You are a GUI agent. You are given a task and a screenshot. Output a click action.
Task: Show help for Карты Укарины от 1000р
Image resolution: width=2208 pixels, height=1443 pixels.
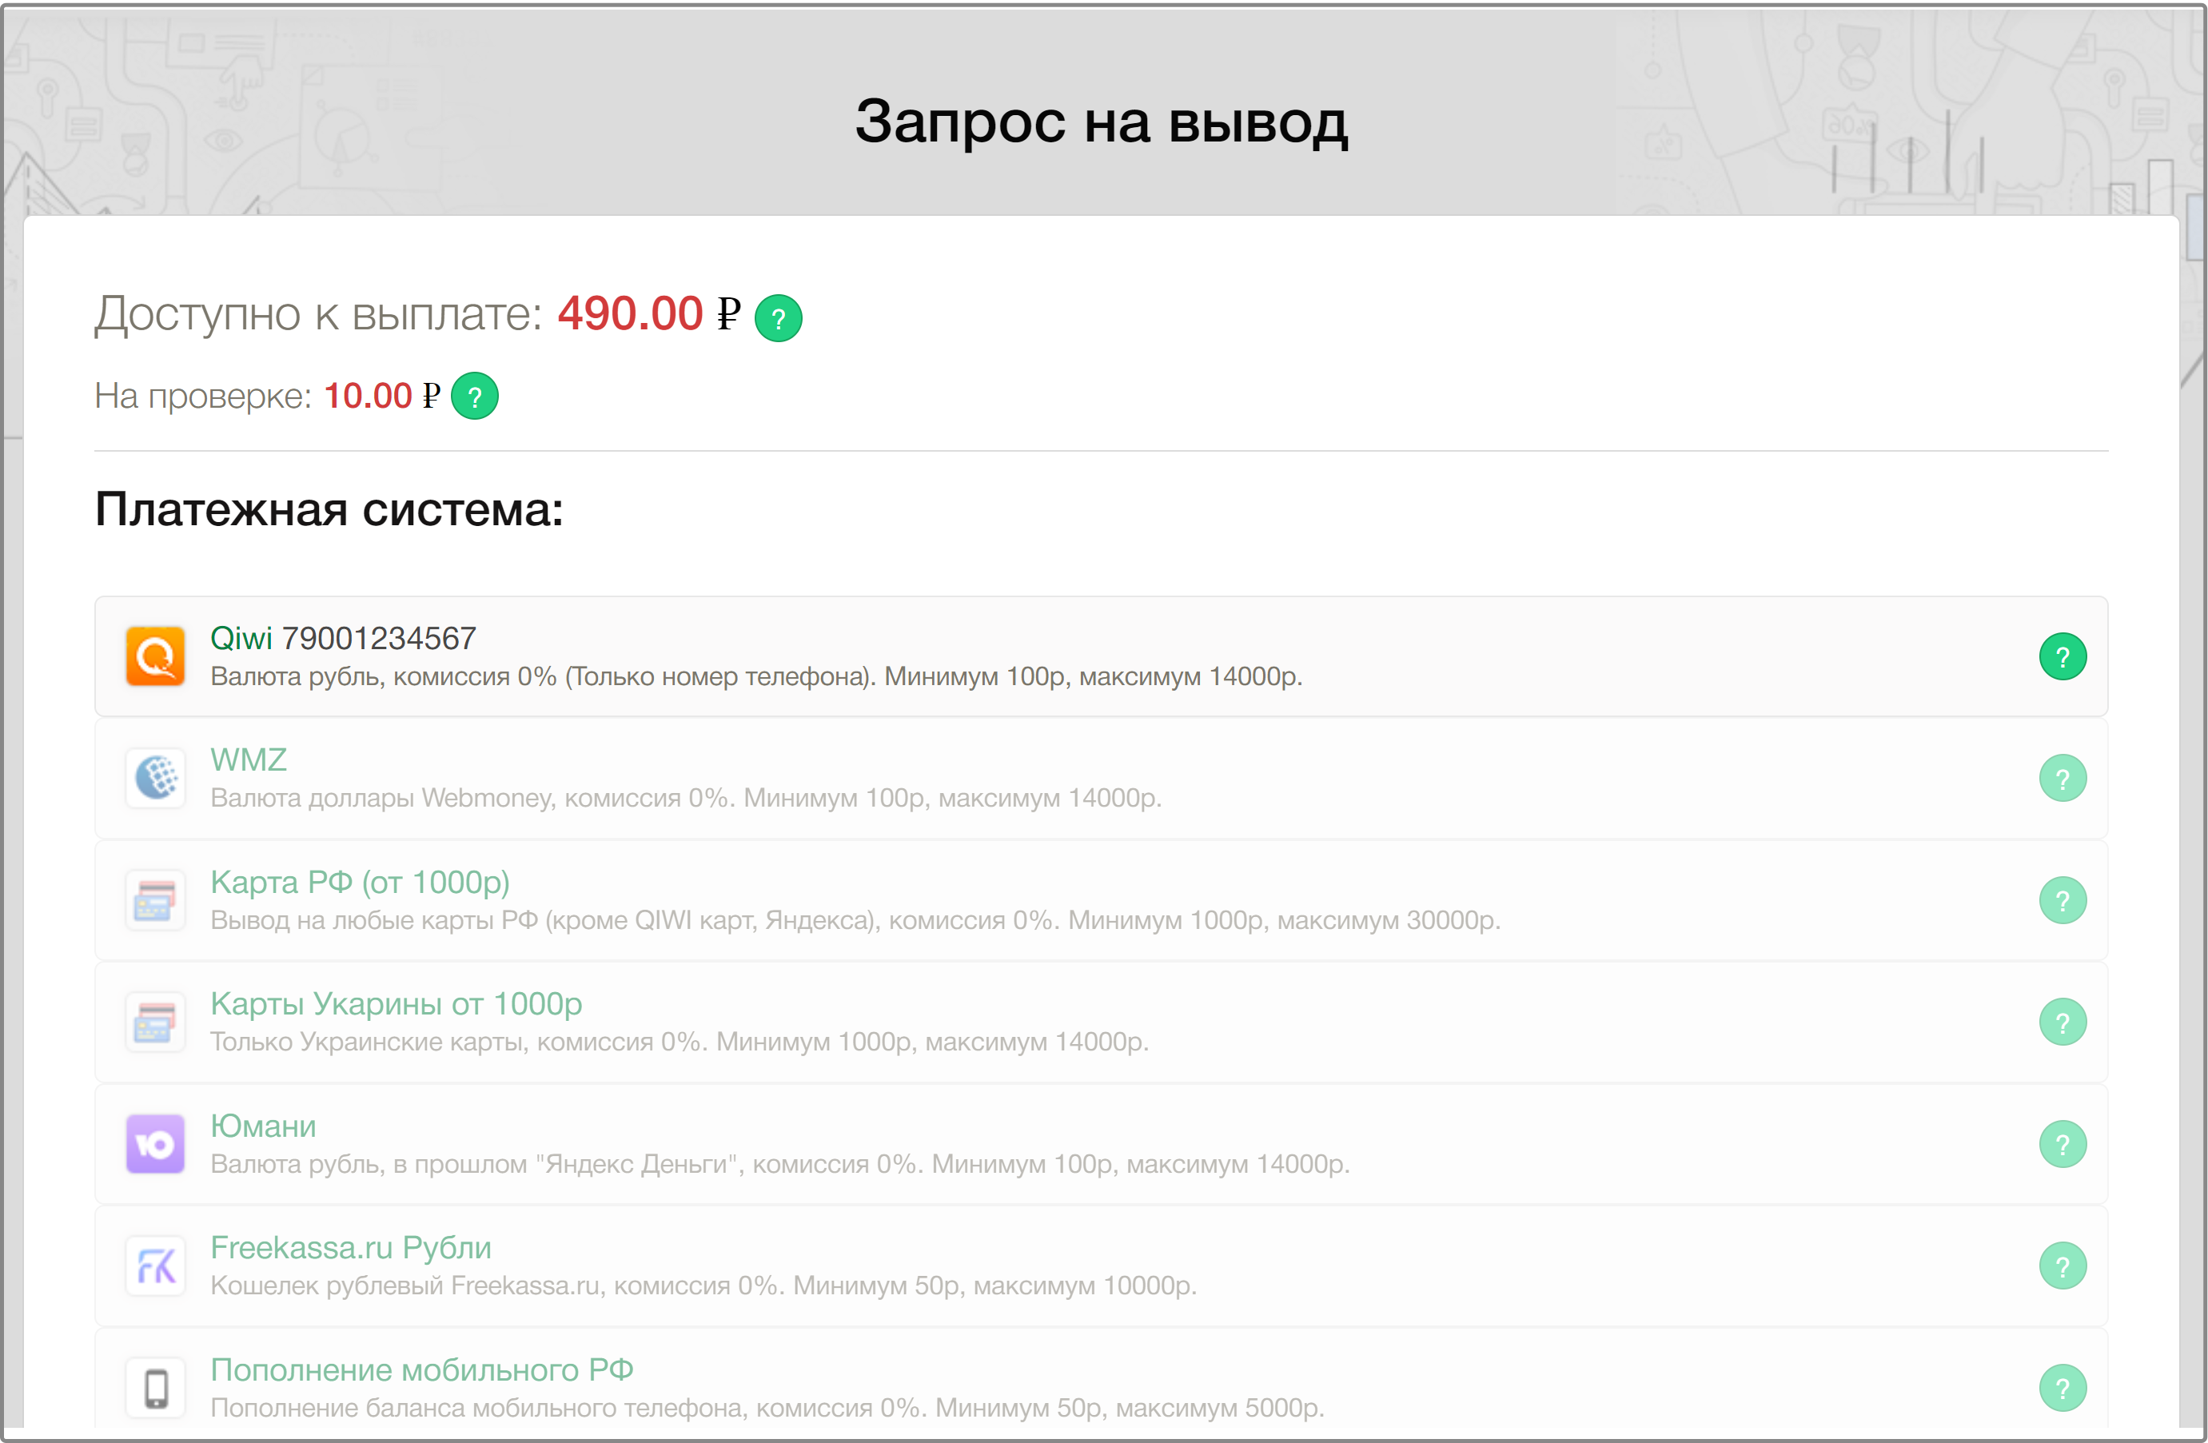click(2063, 1022)
